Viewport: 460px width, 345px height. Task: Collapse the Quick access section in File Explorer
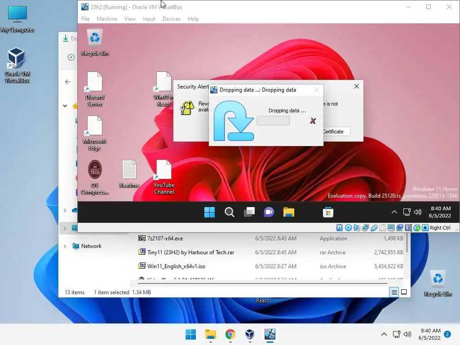(65, 106)
